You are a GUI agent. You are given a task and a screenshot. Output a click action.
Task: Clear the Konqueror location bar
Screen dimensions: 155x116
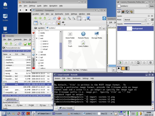(36, 28)
